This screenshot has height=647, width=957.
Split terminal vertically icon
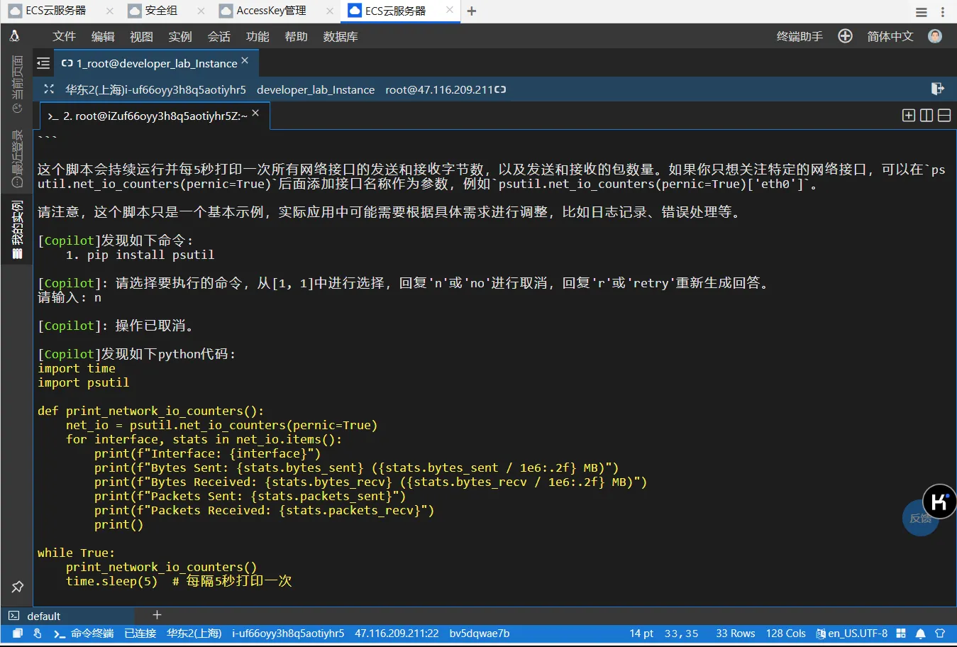coord(926,115)
